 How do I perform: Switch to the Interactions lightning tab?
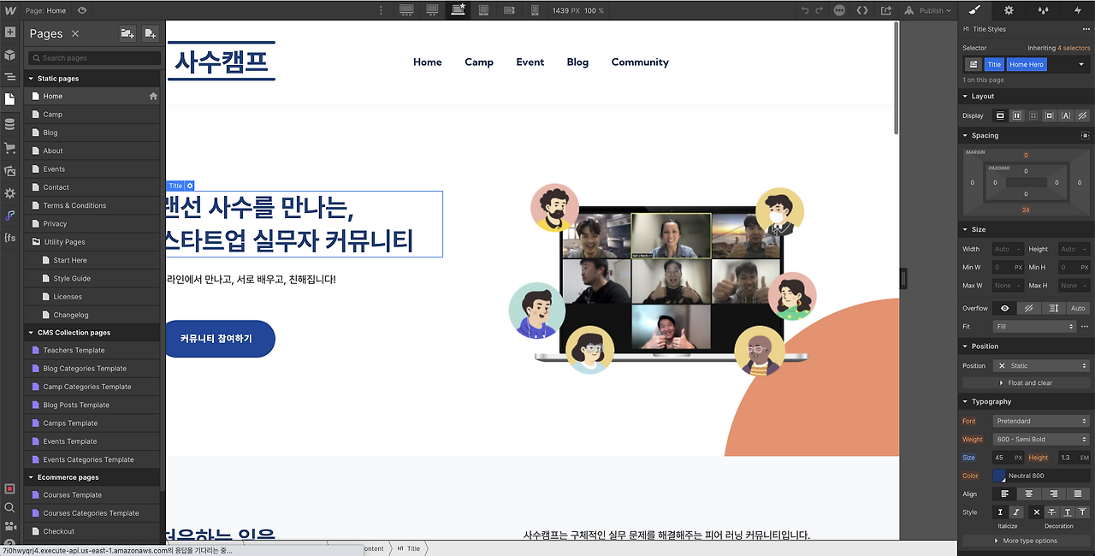click(x=1077, y=10)
